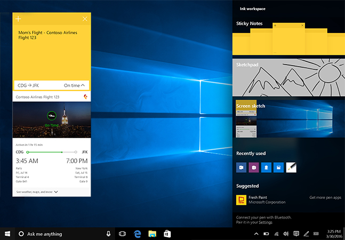Toggle Windows Ink Workspace pen icon

pos(306,234)
